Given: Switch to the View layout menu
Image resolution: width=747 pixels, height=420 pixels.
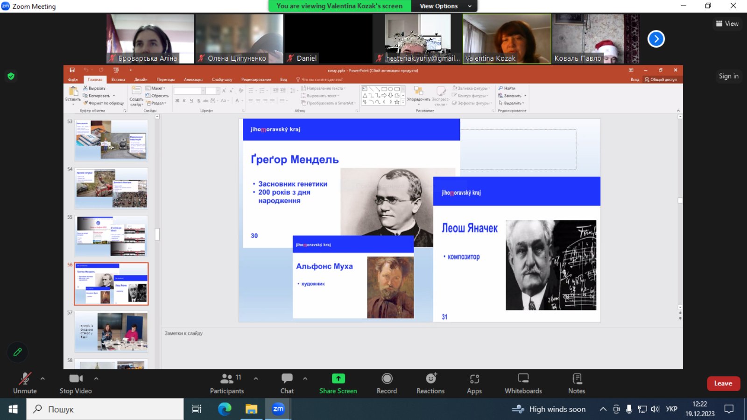Looking at the screenshot, I should pyautogui.click(x=727, y=23).
